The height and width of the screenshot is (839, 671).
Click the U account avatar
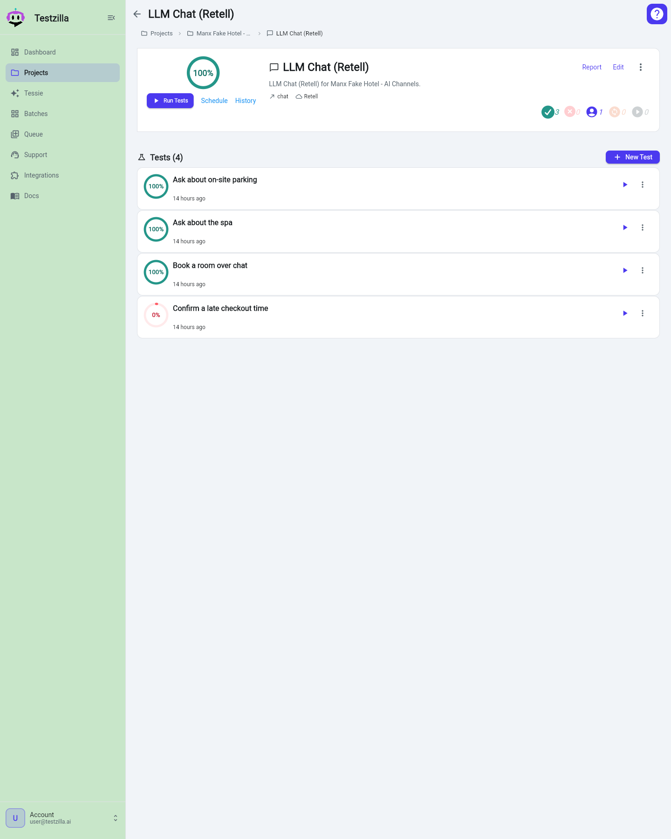click(x=15, y=818)
